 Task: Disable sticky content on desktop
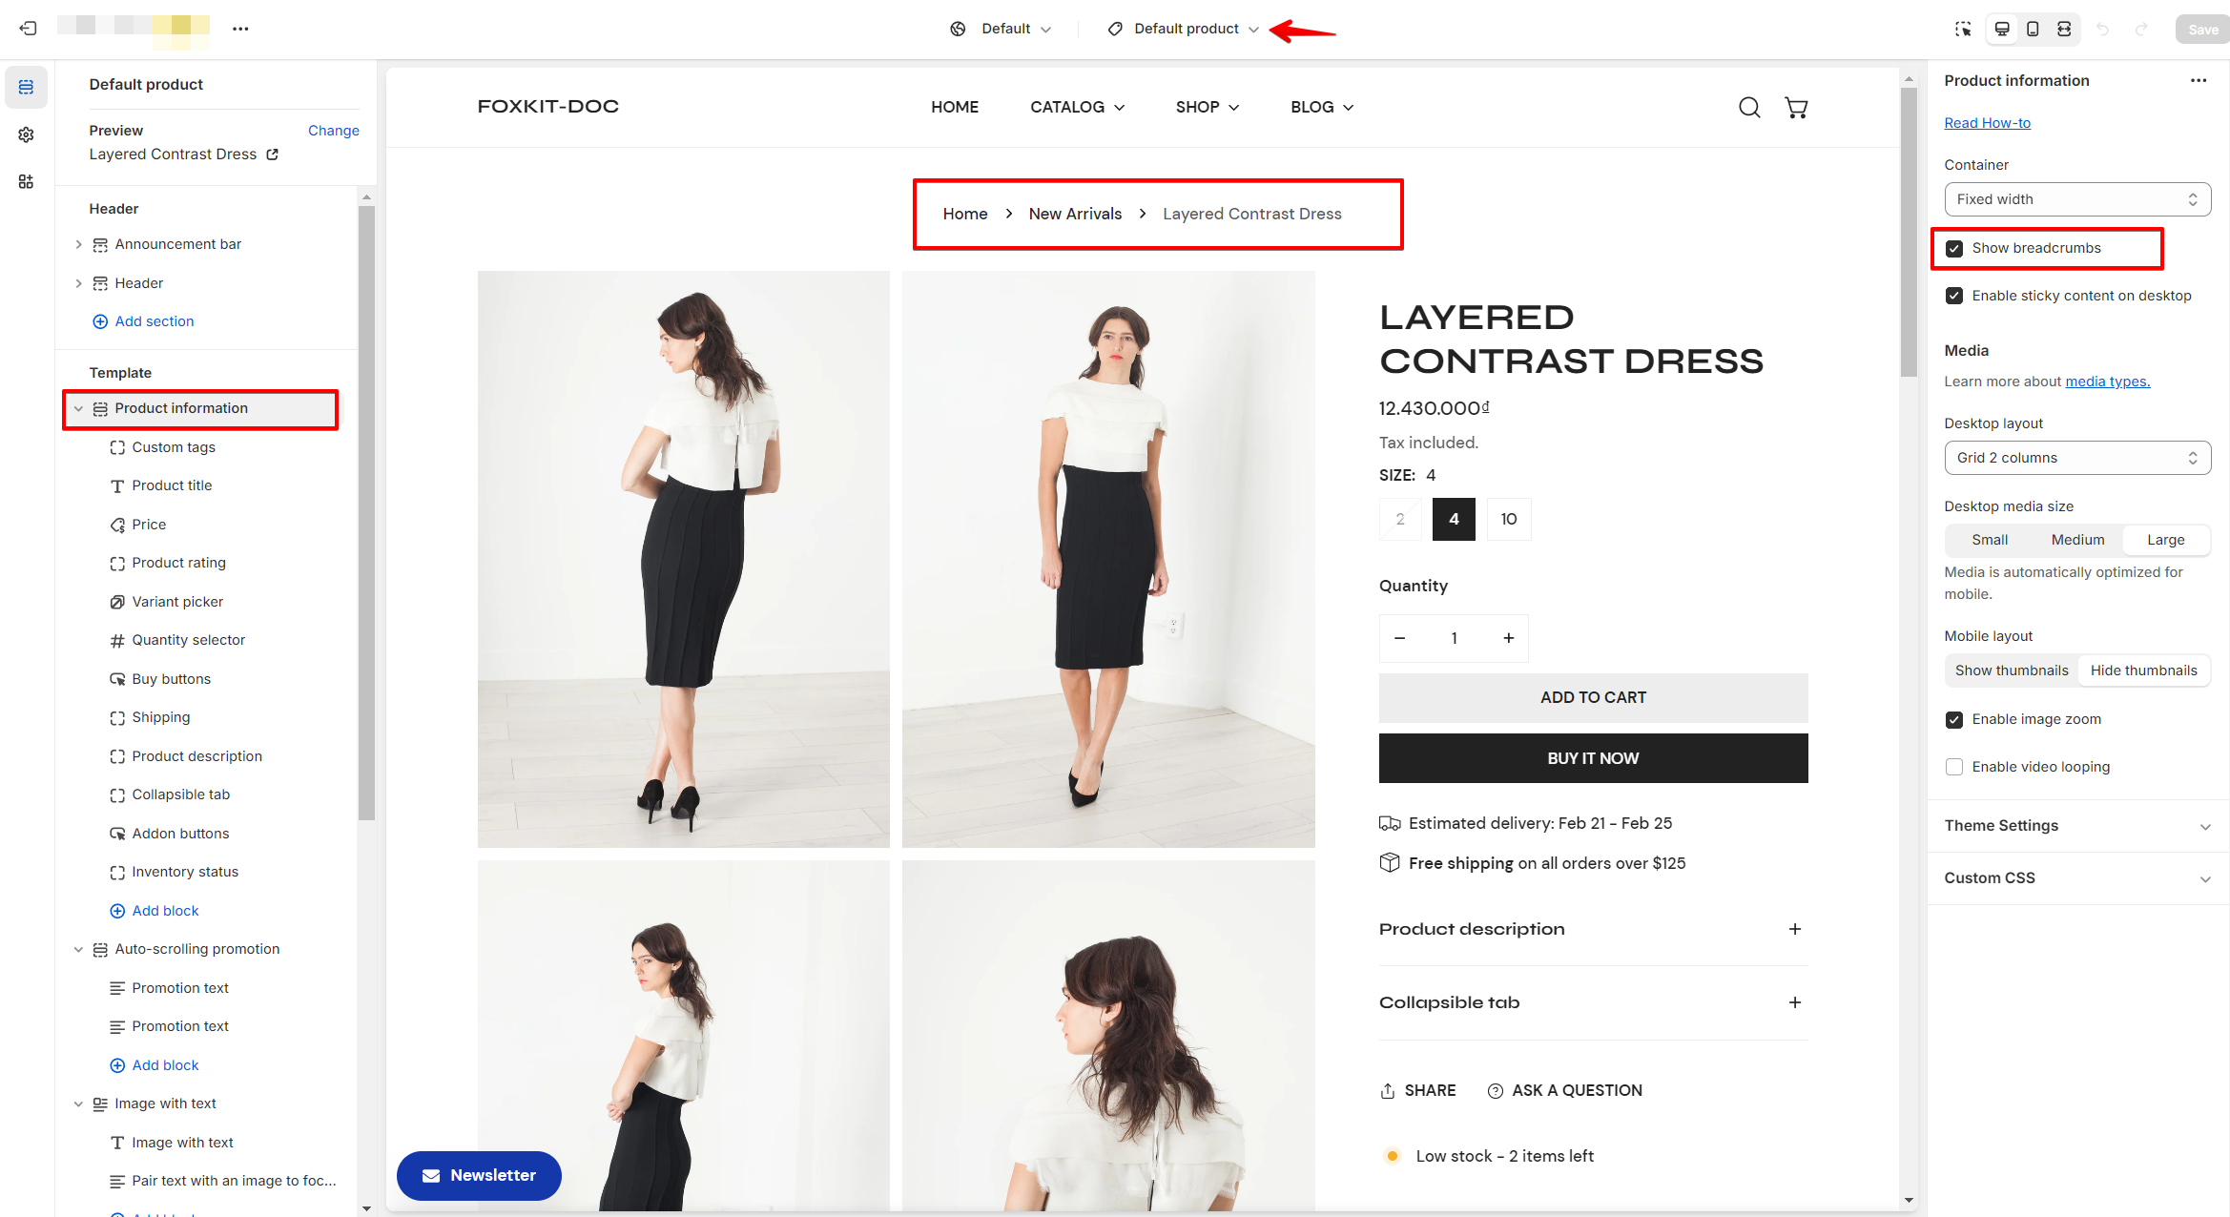pos(1954,296)
